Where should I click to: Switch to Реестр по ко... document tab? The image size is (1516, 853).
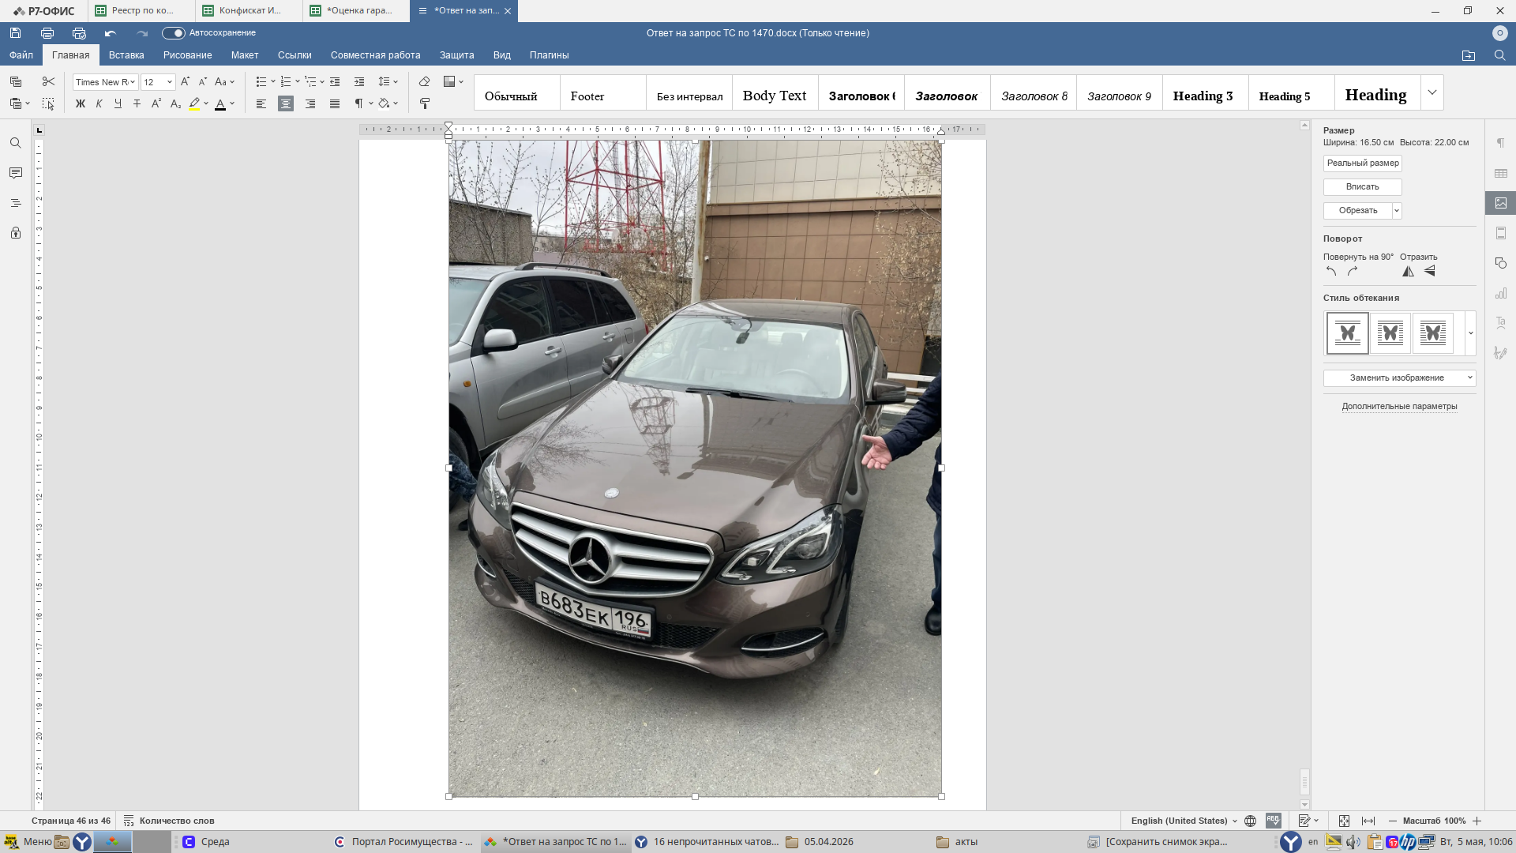(141, 11)
